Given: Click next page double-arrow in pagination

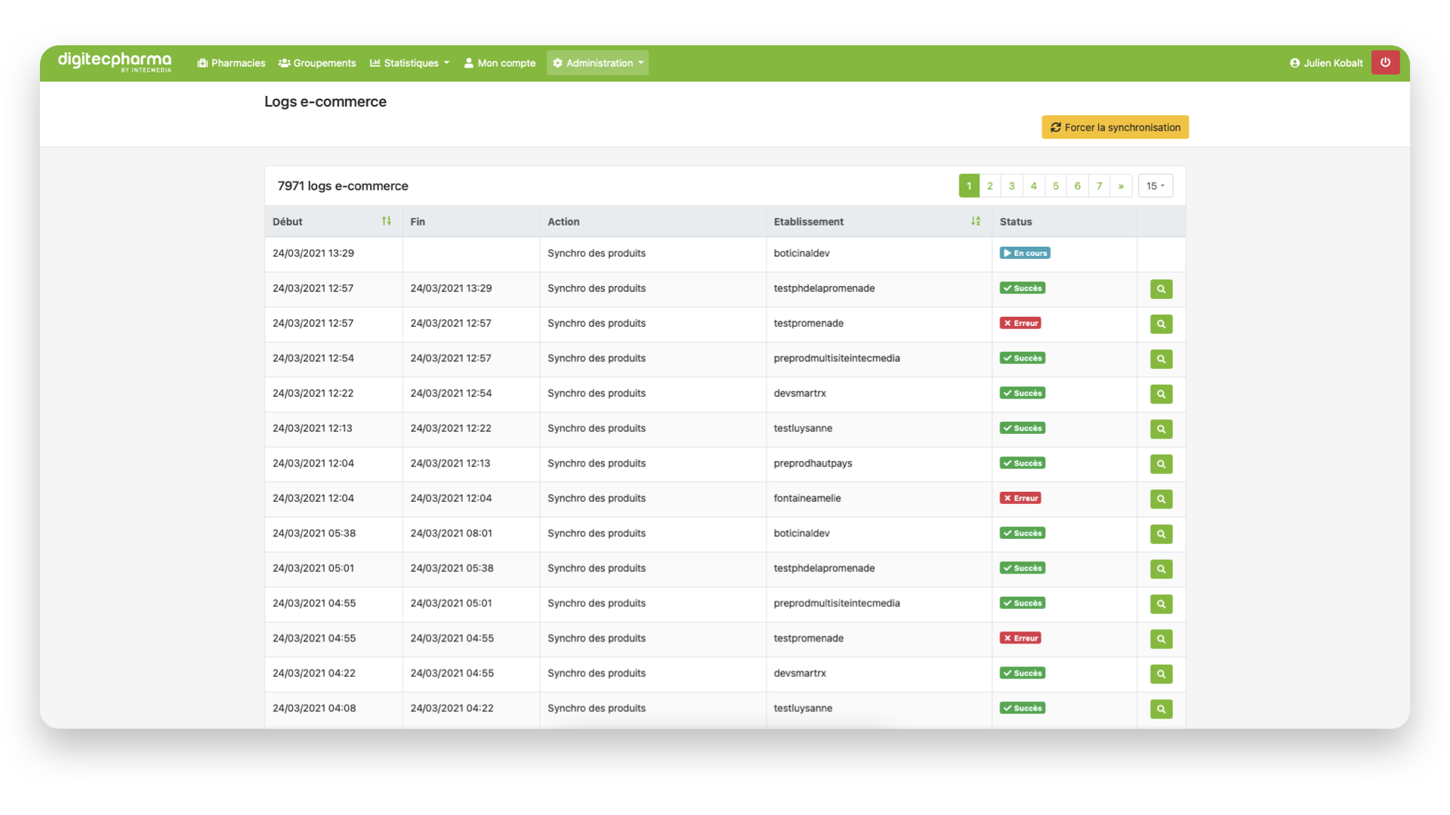Looking at the screenshot, I should (x=1121, y=186).
